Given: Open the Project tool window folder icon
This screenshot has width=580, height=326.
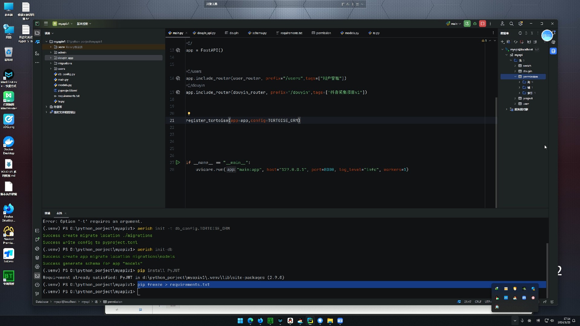Looking at the screenshot, I should click(37, 33).
